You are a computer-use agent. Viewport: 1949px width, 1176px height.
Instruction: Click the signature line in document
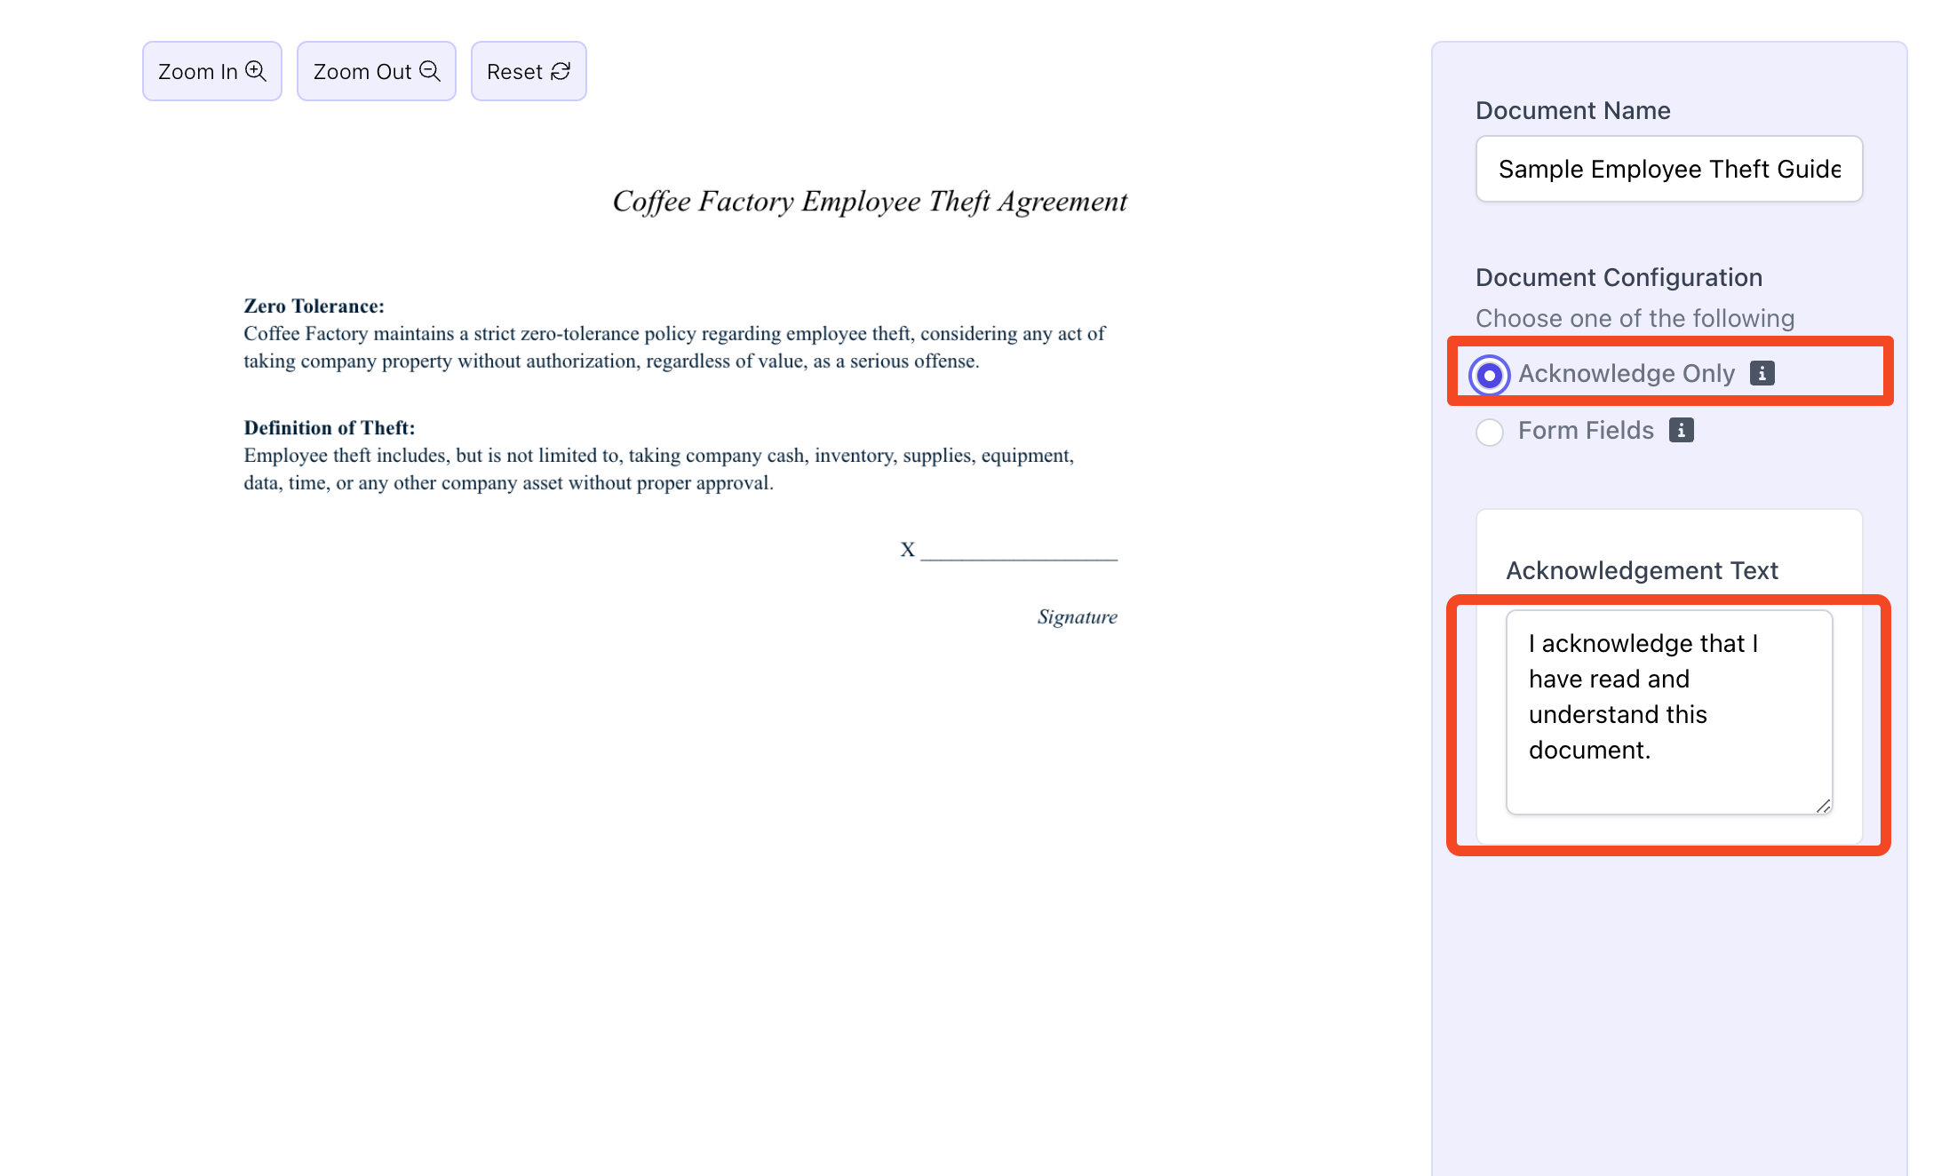(x=1018, y=552)
